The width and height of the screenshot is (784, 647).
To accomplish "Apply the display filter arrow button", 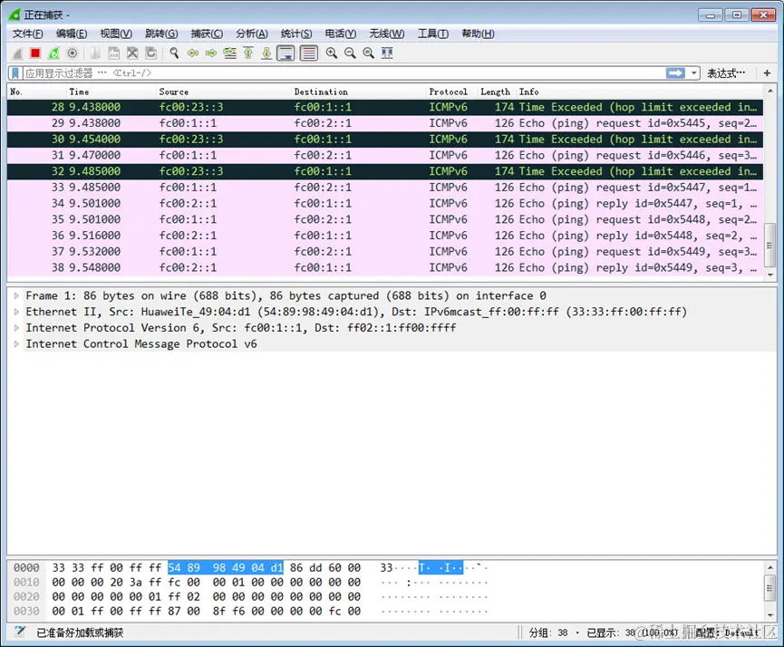I will click(x=675, y=73).
